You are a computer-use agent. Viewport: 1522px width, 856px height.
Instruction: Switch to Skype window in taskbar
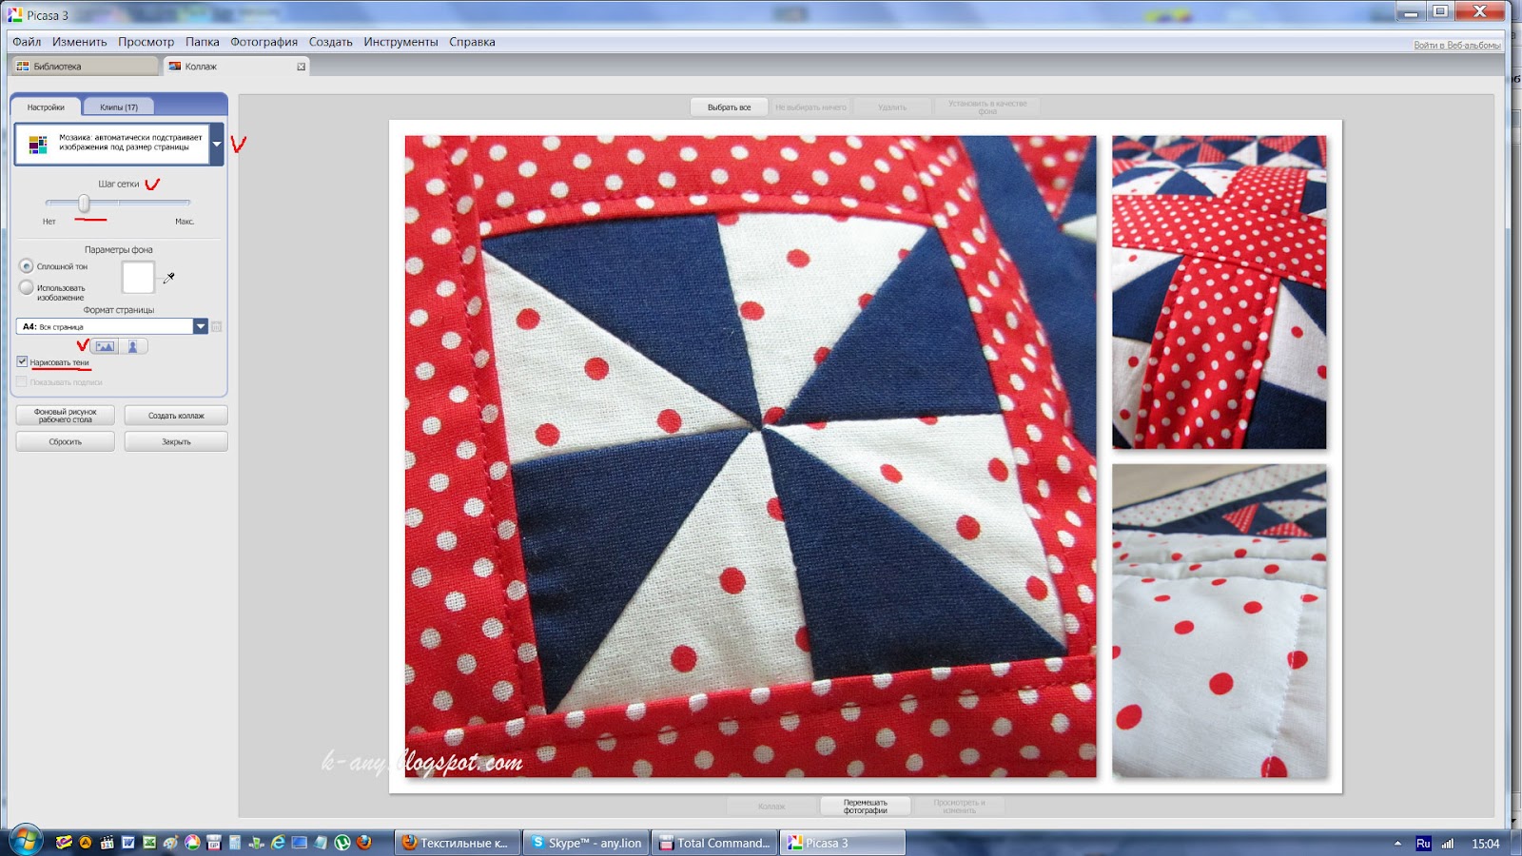pyautogui.click(x=587, y=843)
